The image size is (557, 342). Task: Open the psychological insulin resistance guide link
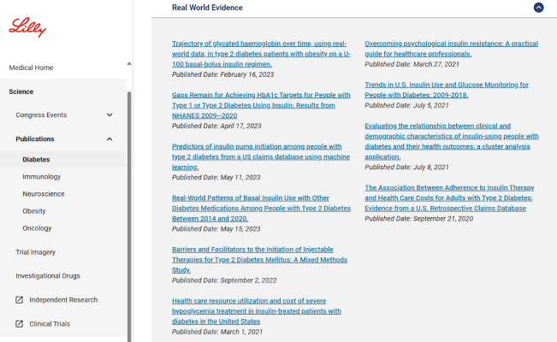tap(451, 48)
